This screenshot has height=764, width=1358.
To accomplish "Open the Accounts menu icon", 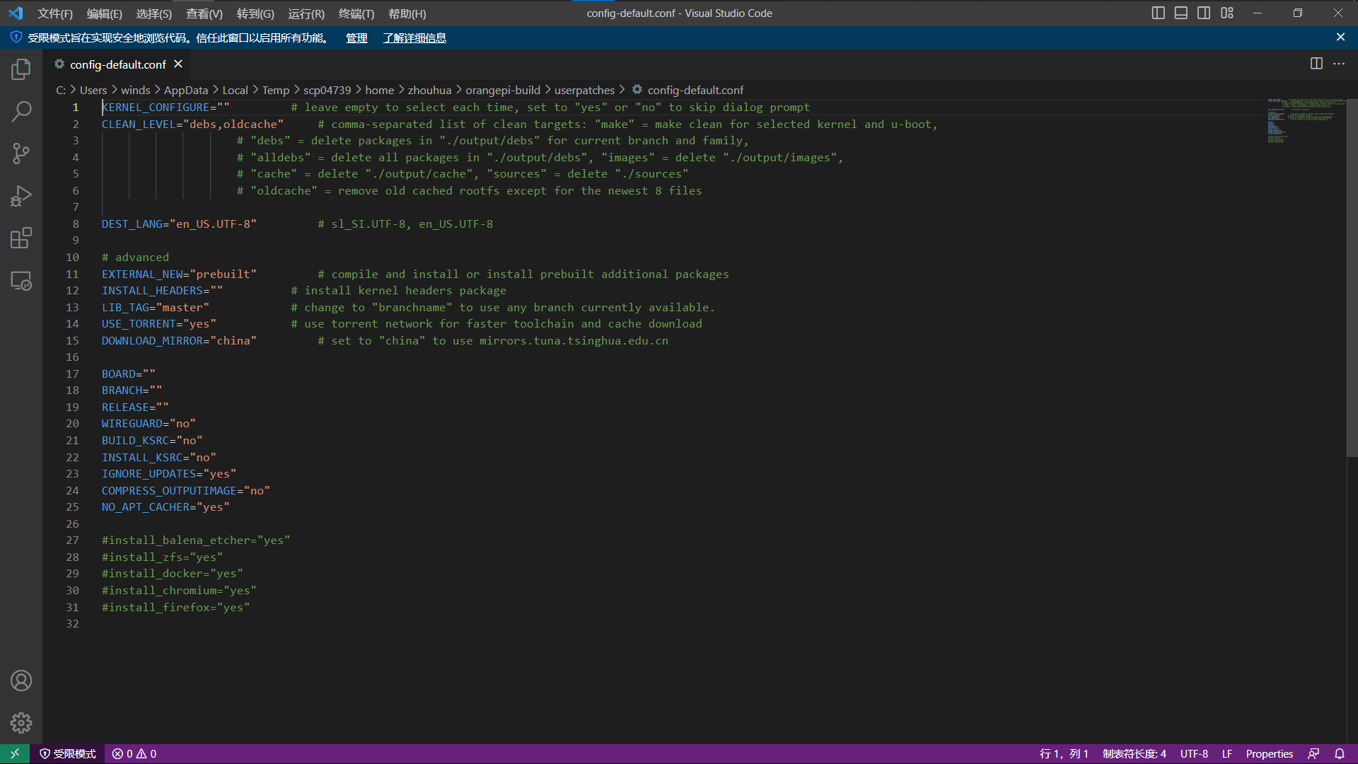I will click(x=21, y=681).
